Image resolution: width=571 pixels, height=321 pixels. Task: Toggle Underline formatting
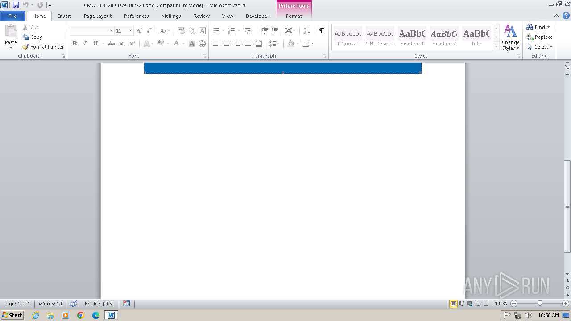95,44
